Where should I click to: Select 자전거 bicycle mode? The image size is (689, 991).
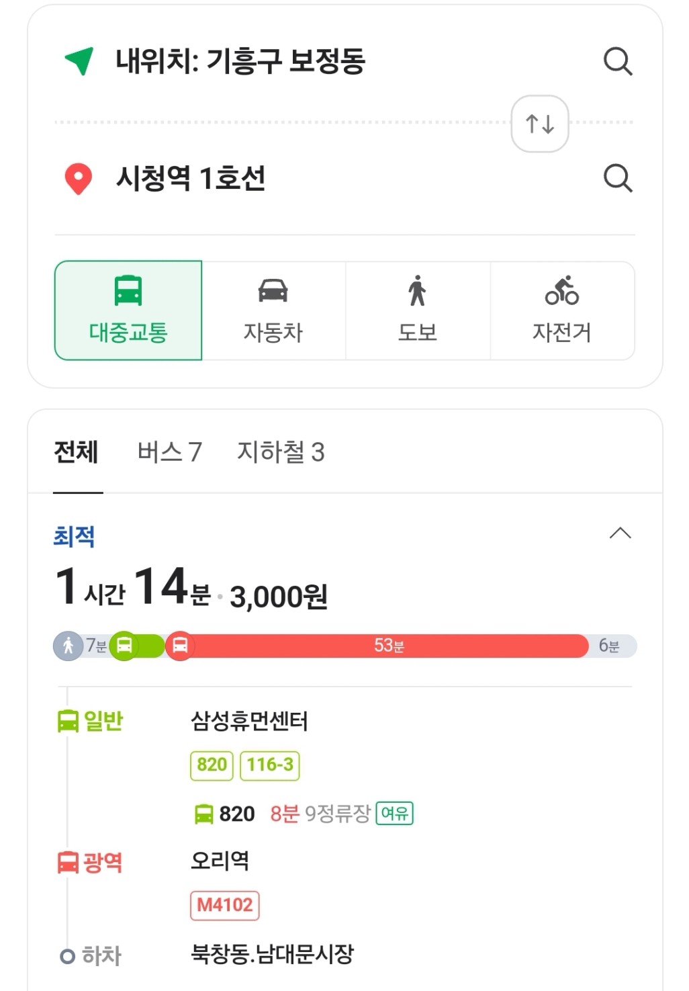[x=562, y=310]
